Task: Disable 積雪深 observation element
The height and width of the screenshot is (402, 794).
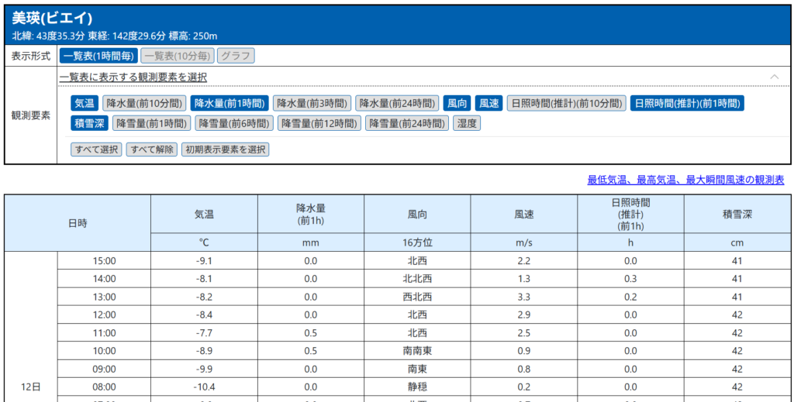Action: point(90,123)
